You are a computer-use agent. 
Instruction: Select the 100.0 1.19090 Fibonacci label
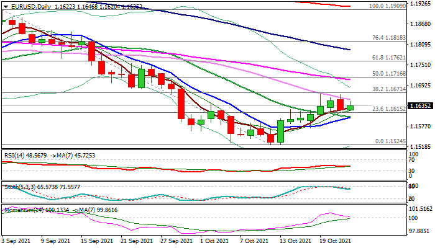pyautogui.click(x=388, y=6)
